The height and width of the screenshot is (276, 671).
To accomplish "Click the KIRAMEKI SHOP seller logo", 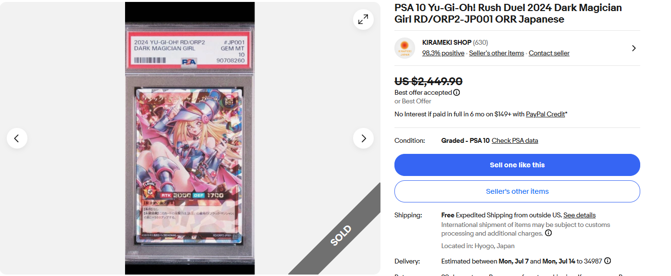I will 405,48.
